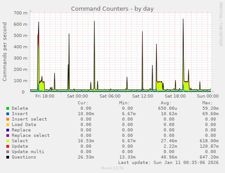Click the Sun 00:00 time axis label

tap(208, 96)
